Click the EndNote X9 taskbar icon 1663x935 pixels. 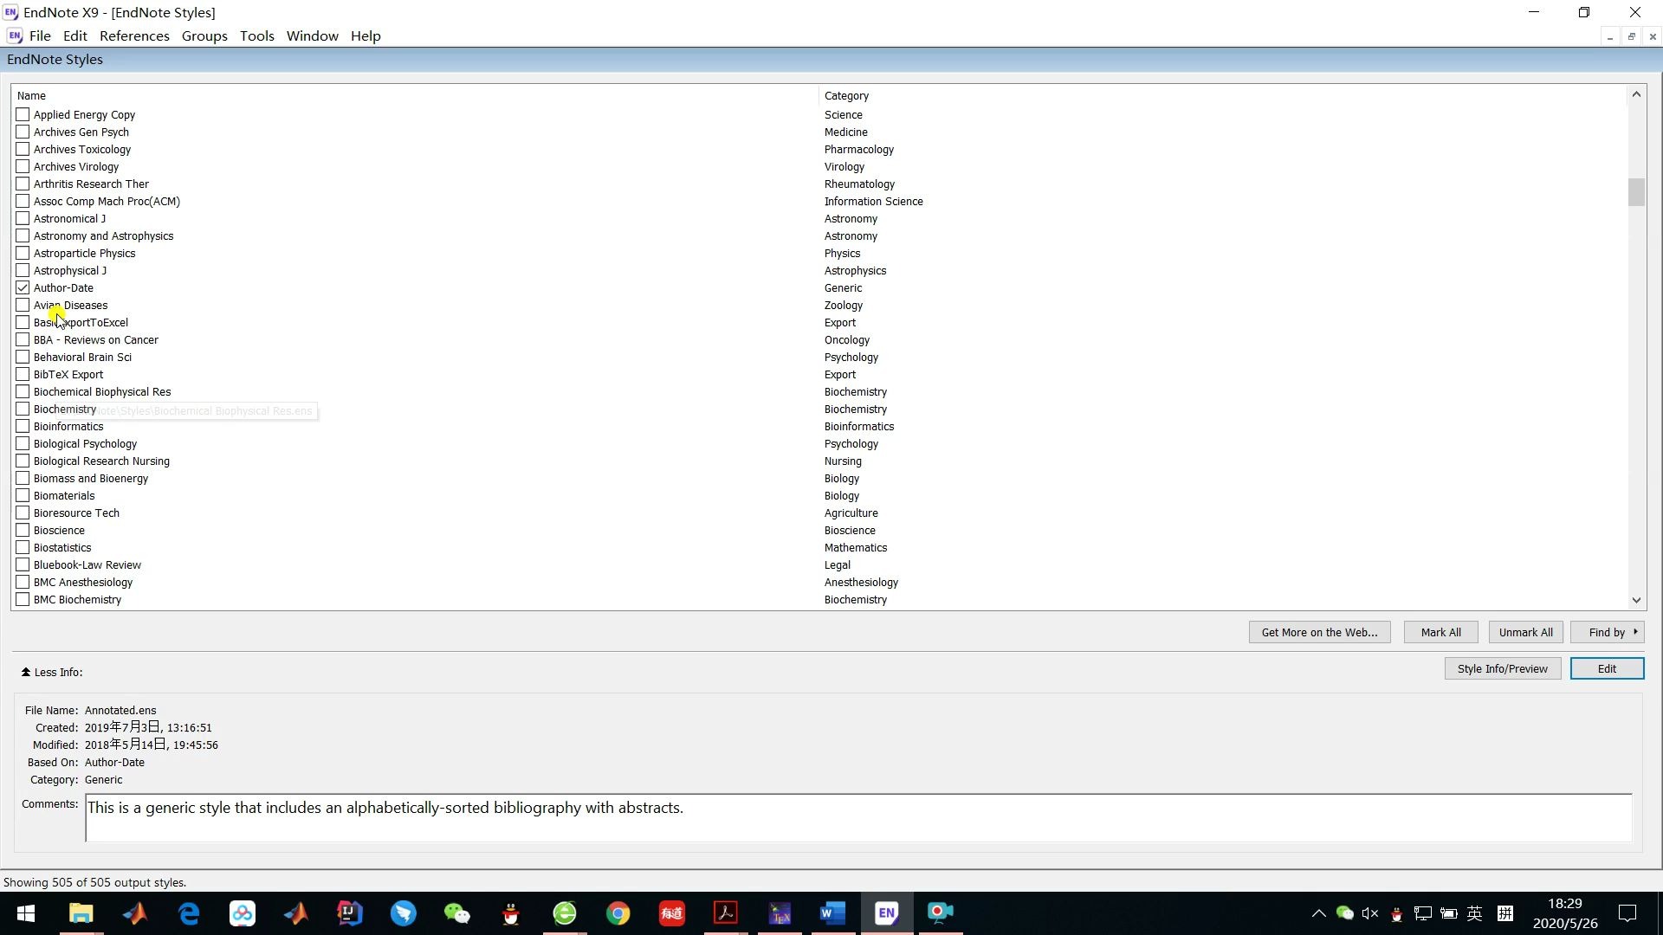[886, 912]
